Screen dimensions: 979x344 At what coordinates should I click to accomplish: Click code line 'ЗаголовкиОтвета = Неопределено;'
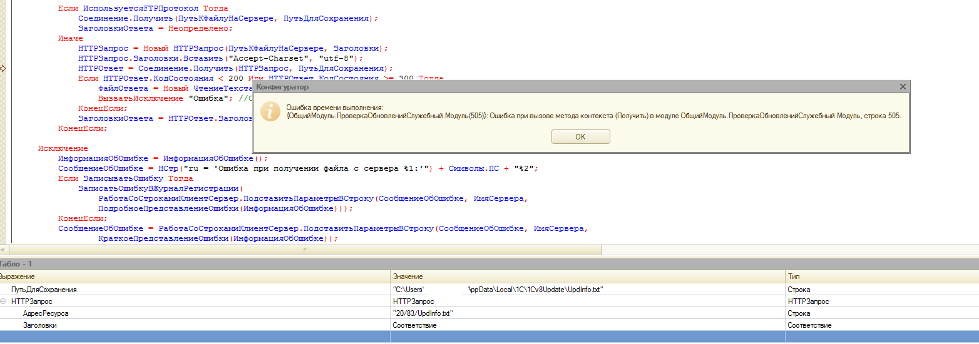(155, 28)
